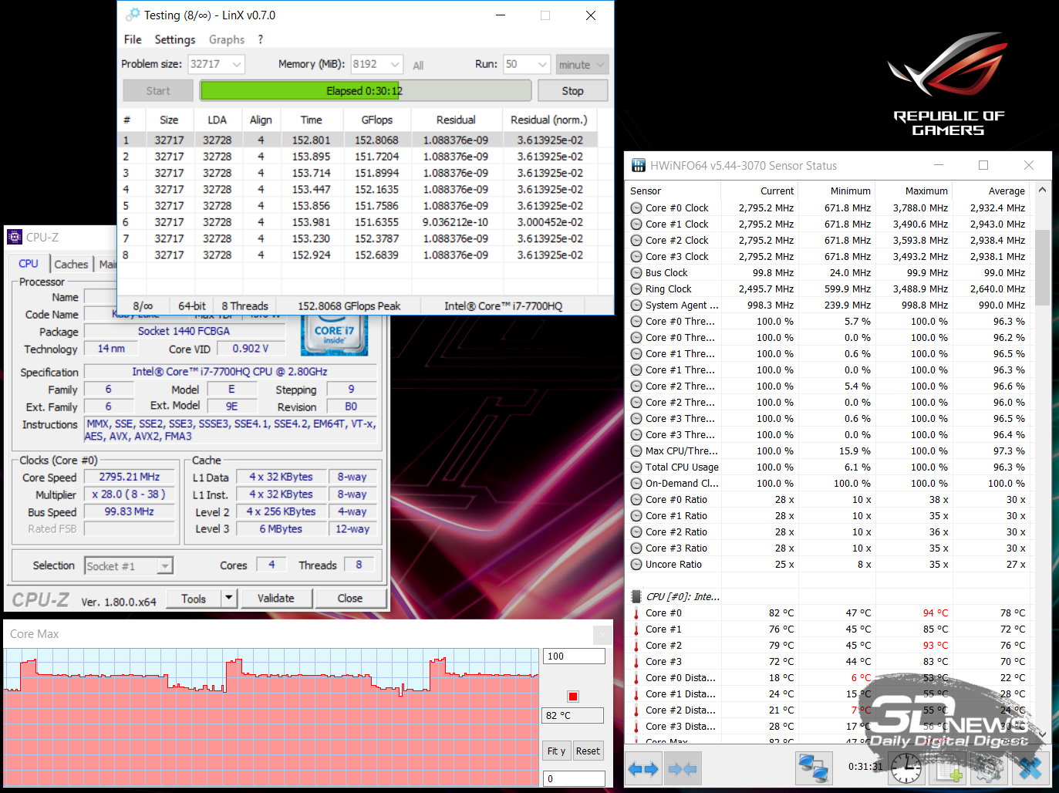
Task: Open the Memory (MiB) dropdown in LinX
Action: coord(395,64)
